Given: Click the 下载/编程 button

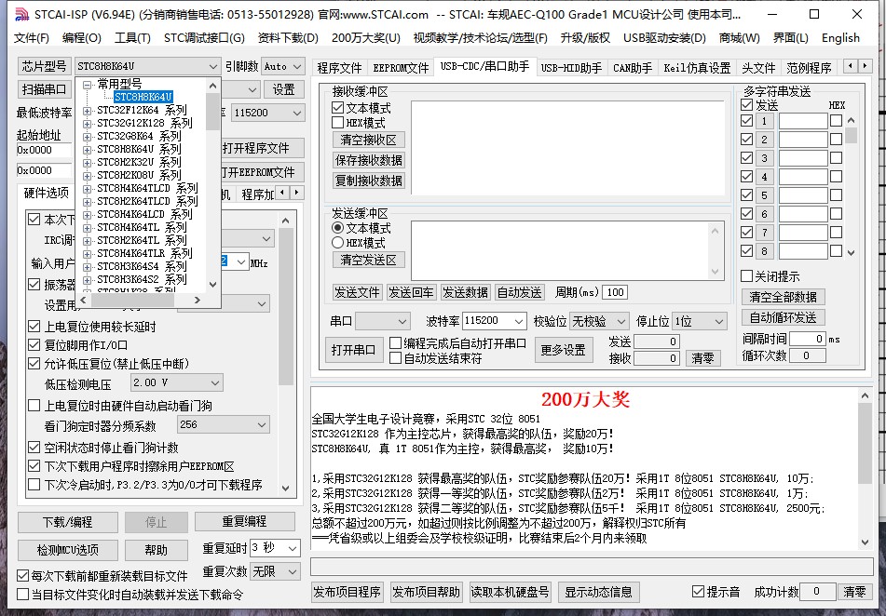Looking at the screenshot, I should point(68,522).
